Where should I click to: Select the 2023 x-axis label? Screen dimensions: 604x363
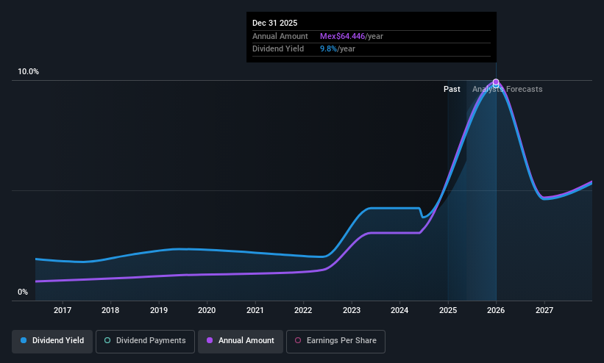click(x=352, y=310)
